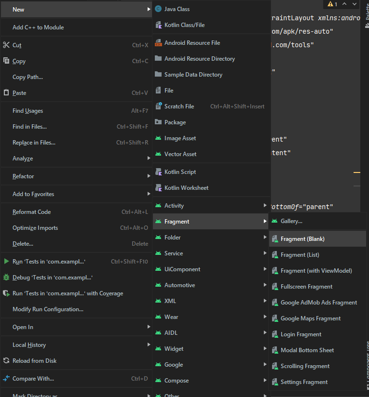Open the Fragment submenu
Screen dimensions: 369x397
coord(211,222)
